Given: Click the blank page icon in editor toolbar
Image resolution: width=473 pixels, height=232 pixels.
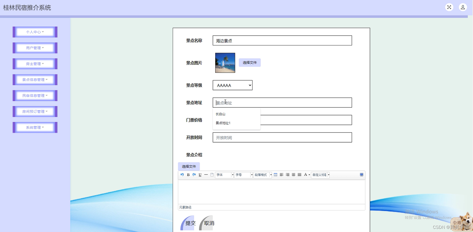Looking at the screenshot, I should click(x=212, y=175).
